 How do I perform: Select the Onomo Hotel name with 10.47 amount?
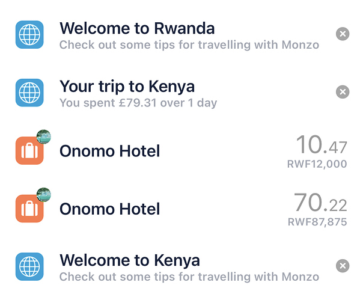pyautogui.click(x=110, y=151)
